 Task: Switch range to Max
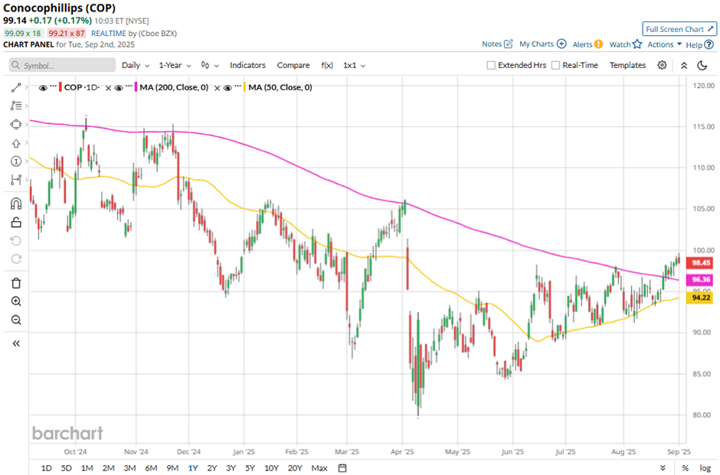(x=319, y=467)
